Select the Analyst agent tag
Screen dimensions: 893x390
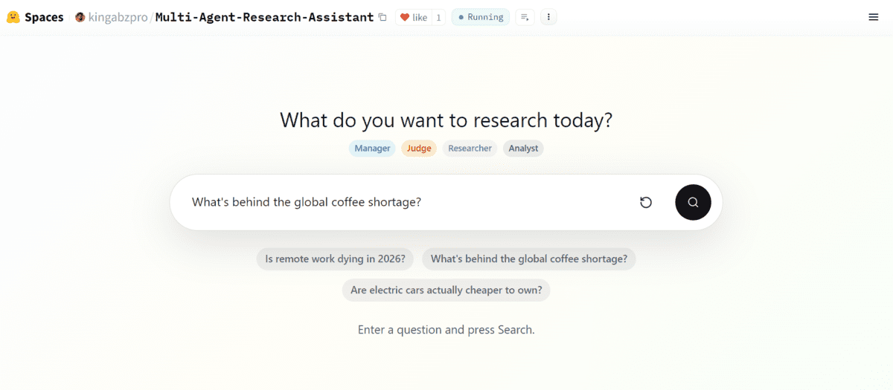523,149
